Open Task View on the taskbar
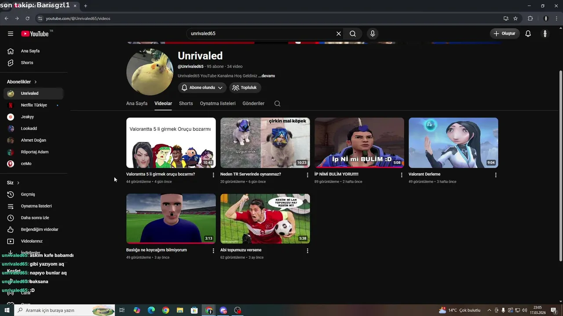 coord(122,310)
